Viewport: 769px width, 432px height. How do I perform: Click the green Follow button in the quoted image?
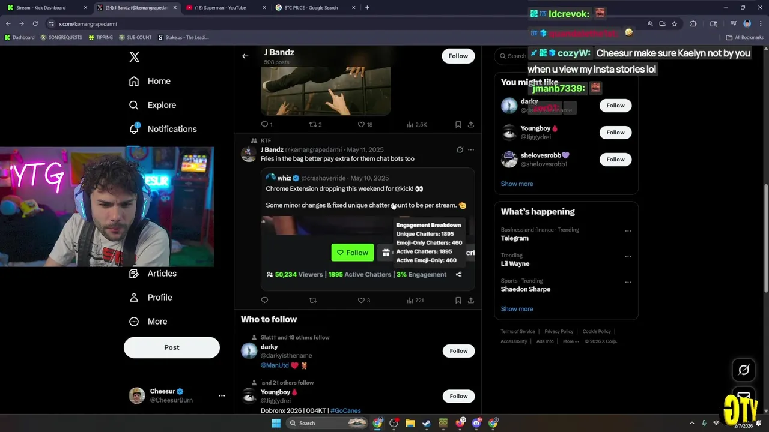coord(353,253)
